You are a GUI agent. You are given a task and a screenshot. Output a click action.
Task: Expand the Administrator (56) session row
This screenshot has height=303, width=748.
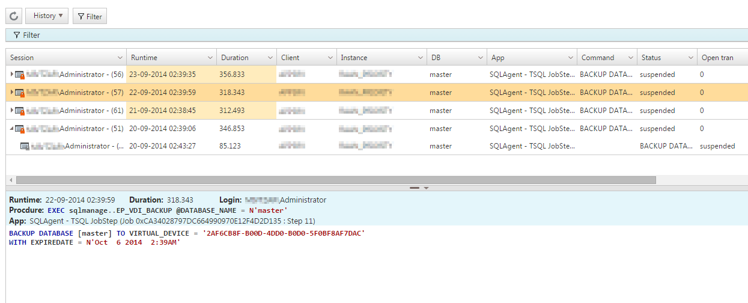11,75
